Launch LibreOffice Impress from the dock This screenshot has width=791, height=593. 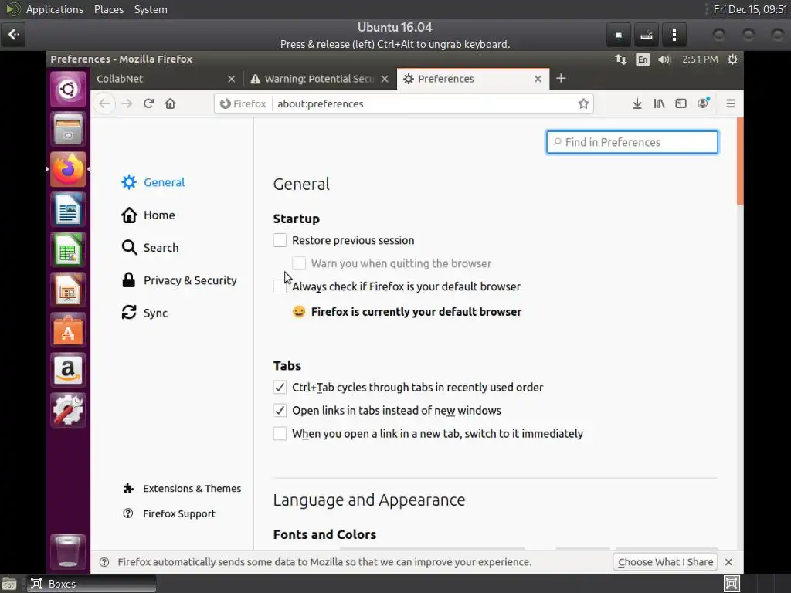tap(68, 290)
